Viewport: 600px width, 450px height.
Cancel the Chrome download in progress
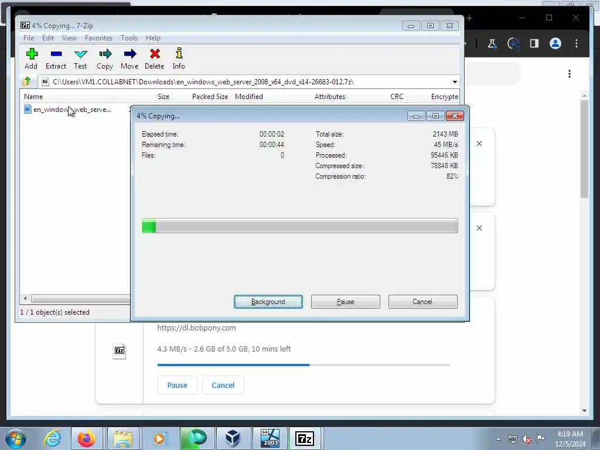tap(223, 386)
